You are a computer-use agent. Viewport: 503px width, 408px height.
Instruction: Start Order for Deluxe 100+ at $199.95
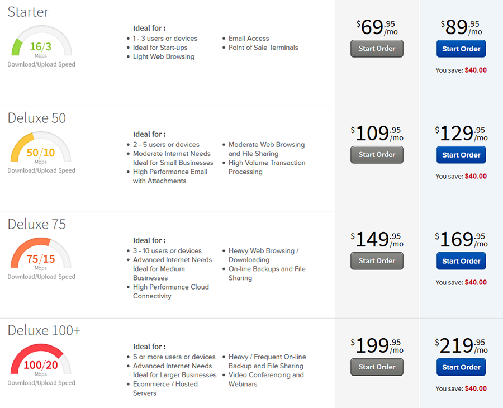click(x=377, y=367)
